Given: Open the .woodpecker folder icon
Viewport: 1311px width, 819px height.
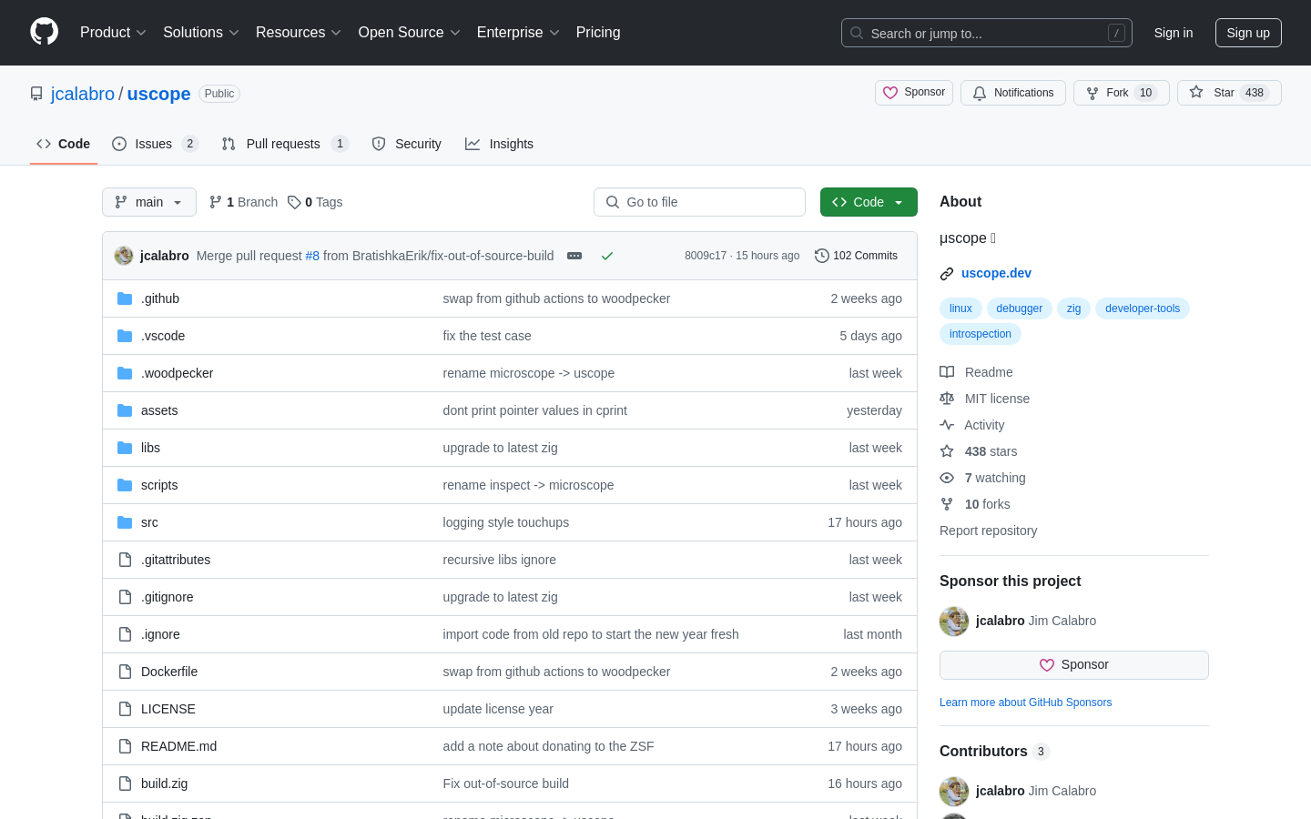Looking at the screenshot, I should [125, 373].
